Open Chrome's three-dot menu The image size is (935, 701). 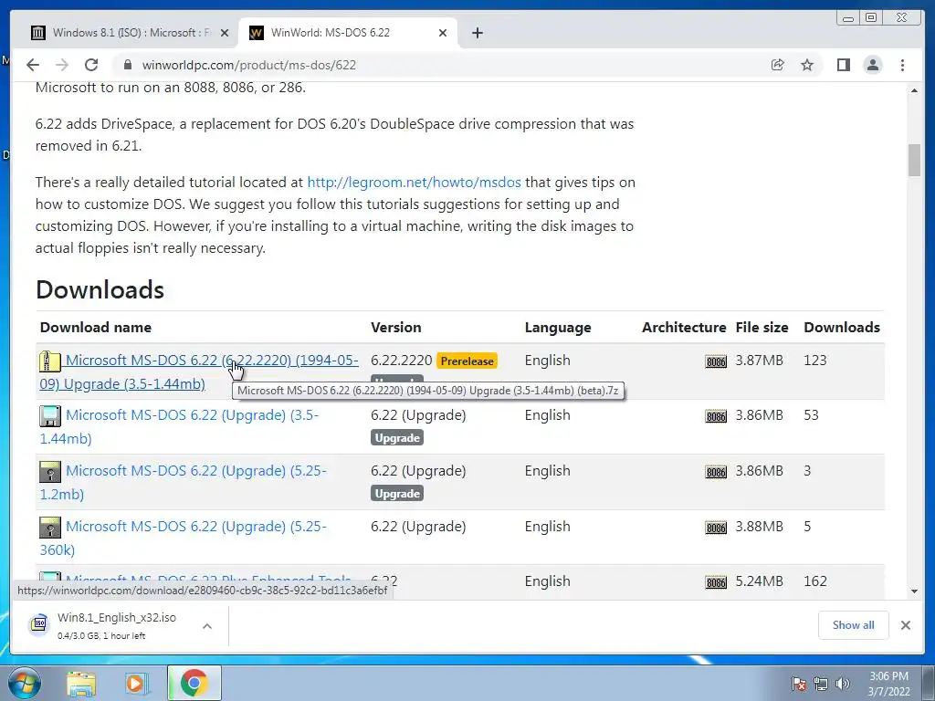903,65
